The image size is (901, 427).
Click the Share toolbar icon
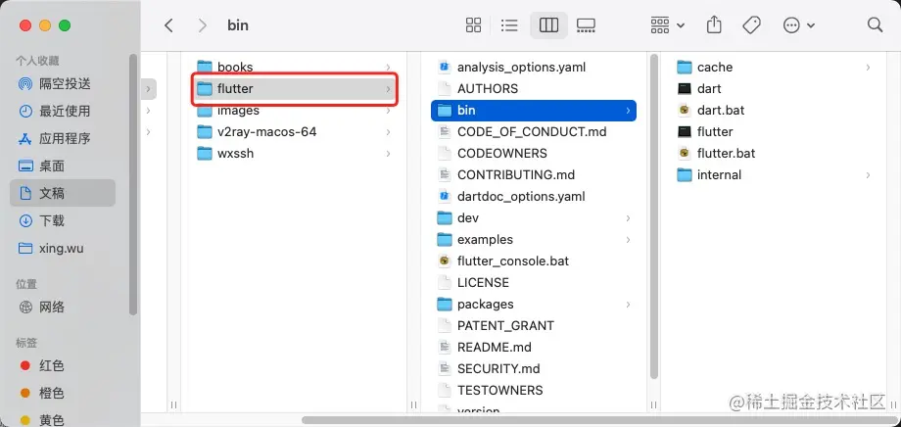tap(714, 24)
